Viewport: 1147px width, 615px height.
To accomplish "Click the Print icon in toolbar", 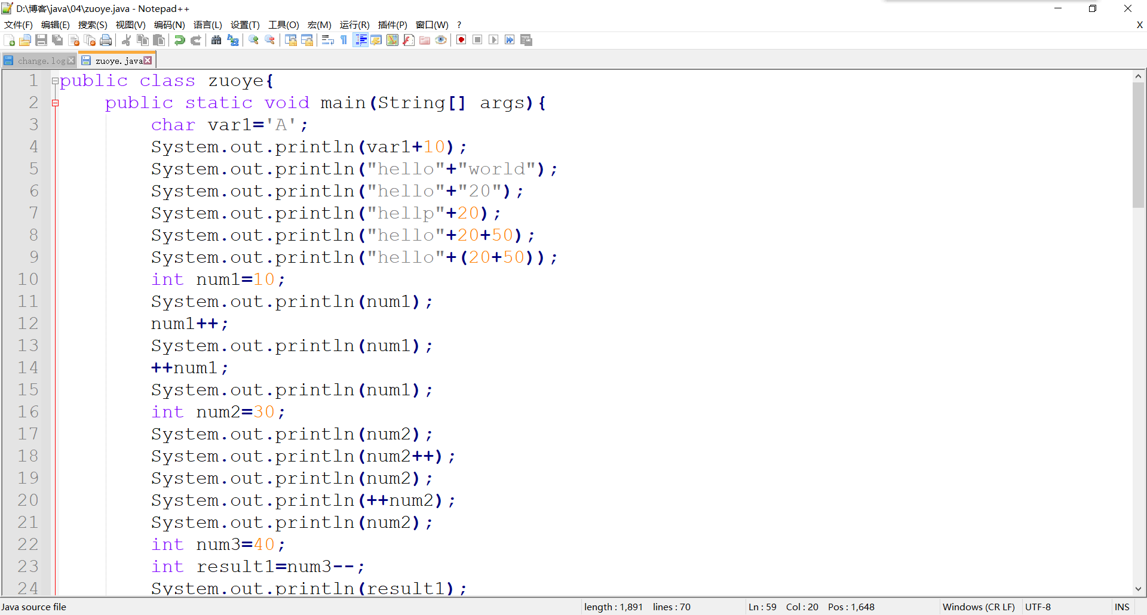I will coord(106,40).
